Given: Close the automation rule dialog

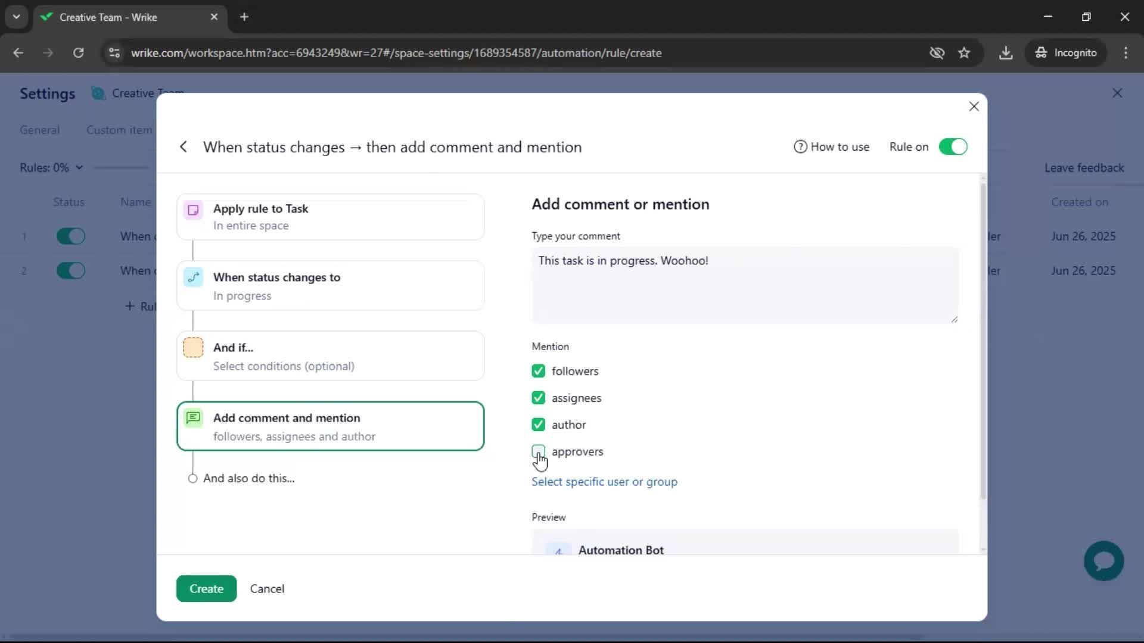Looking at the screenshot, I should point(974,107).
